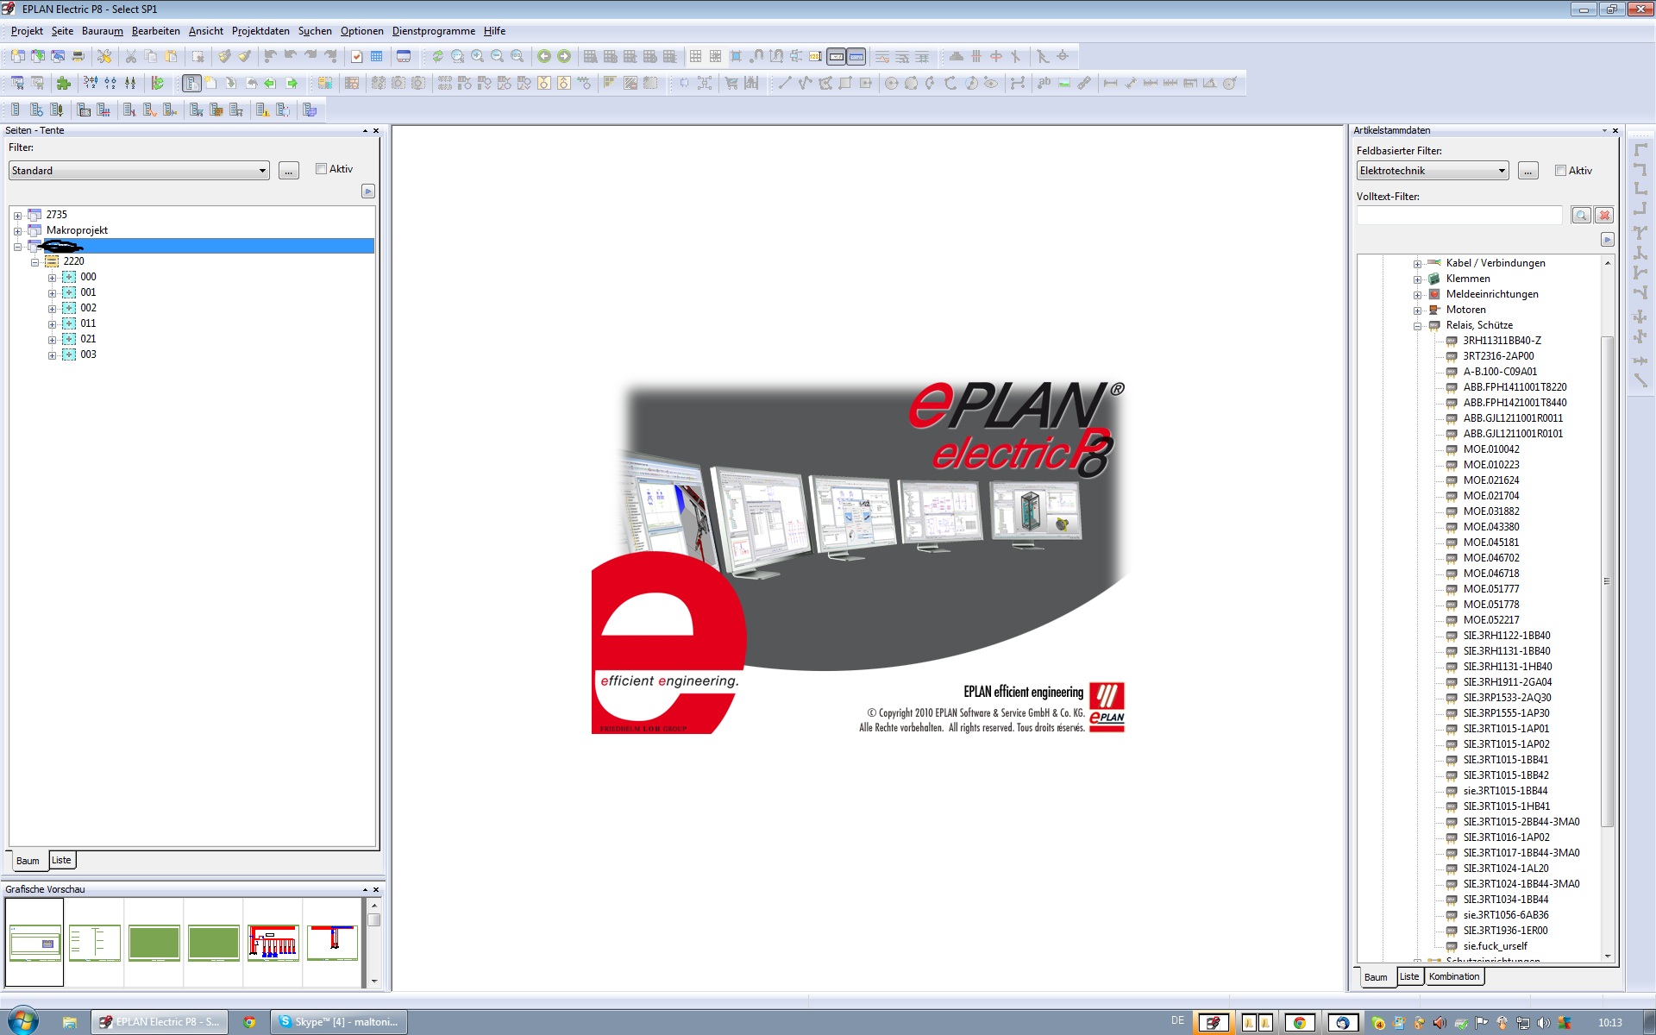Open the Windows Start button
This screenshot has width=1656, height=1035.
pyautogui.click(x=23, y=1021)
